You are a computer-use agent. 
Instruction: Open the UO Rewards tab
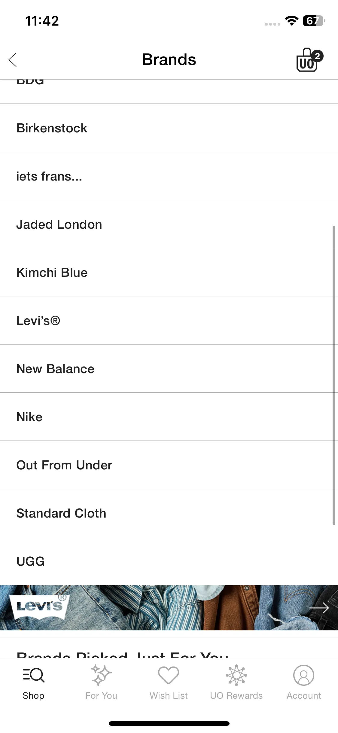tap(236, 682)
